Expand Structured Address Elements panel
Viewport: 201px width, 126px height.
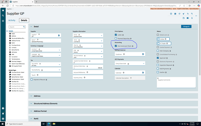click(31, 103)
